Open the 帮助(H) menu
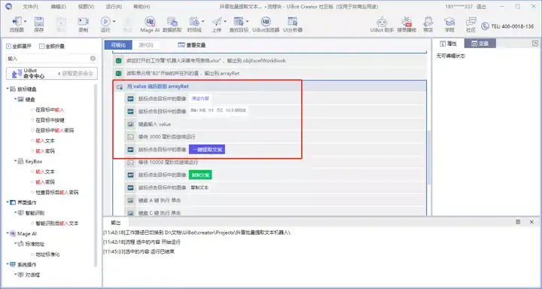The height and width of the screenshot is (289, 542). [142, 7]
